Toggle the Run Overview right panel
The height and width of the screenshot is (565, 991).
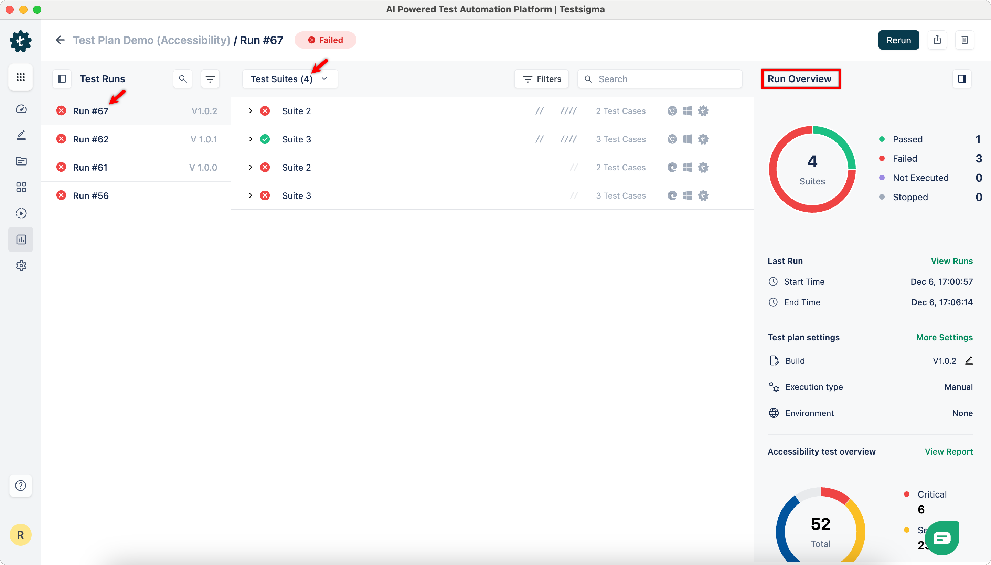pos(962,79)
